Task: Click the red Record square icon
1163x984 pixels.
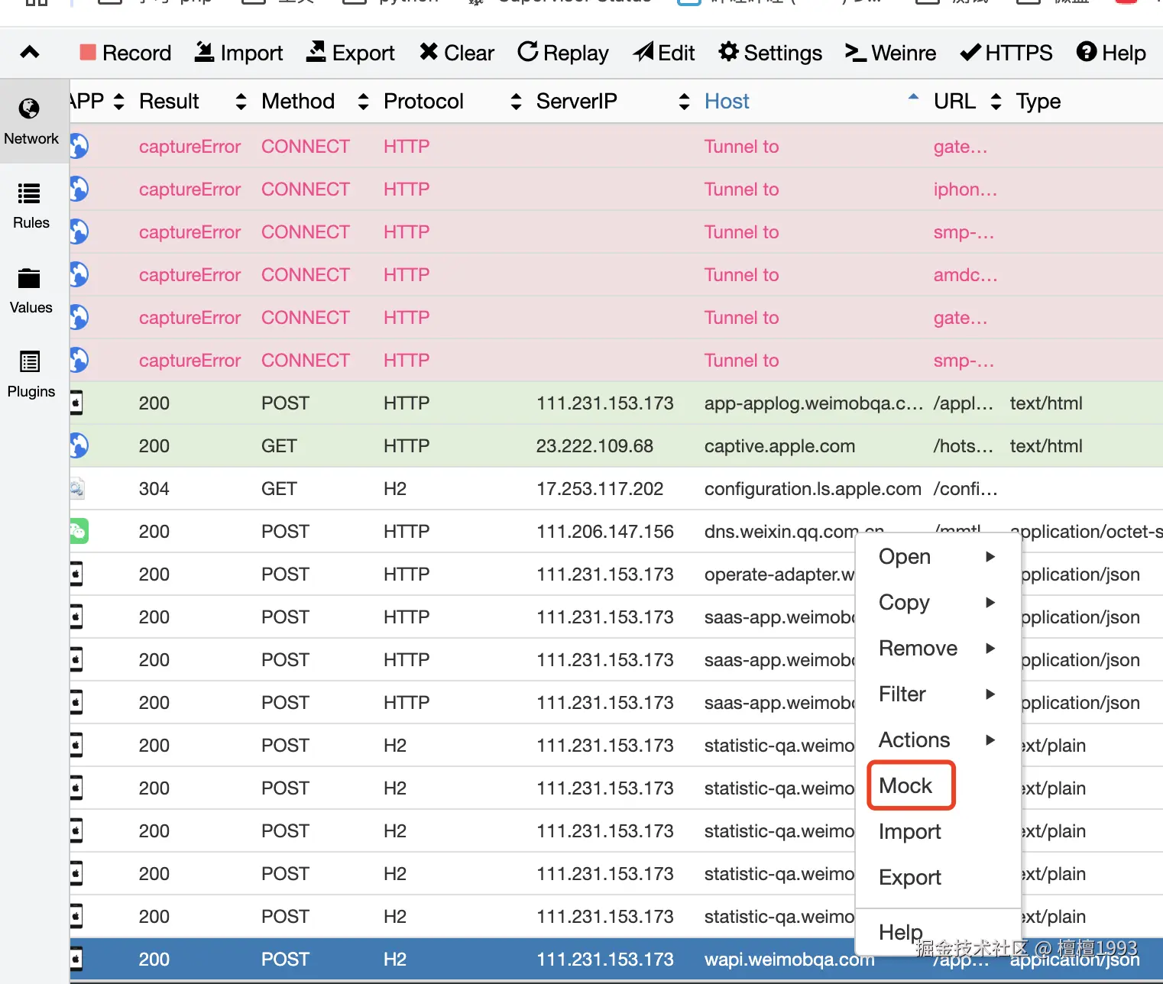Action: pos(88,52)
